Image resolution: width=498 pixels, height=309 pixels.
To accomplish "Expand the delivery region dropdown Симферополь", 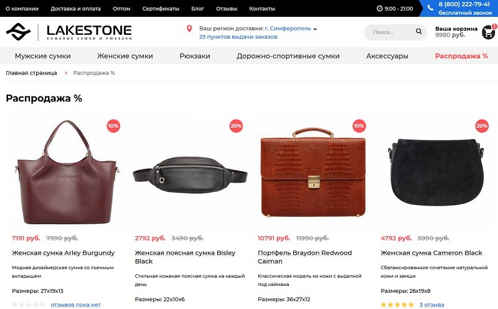I will (x=291, y=29).
